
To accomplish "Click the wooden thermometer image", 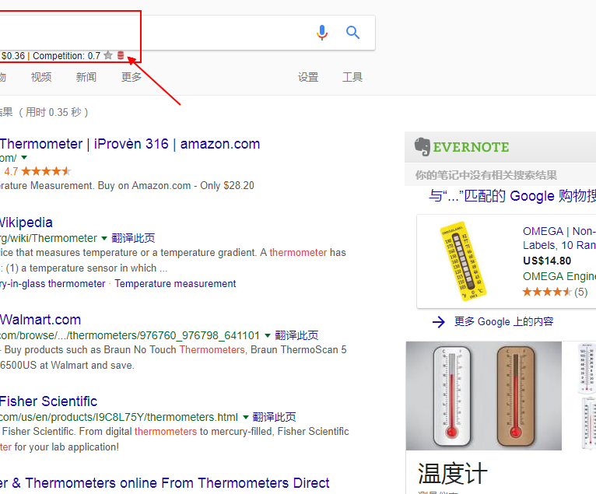I will click(514, 395).
